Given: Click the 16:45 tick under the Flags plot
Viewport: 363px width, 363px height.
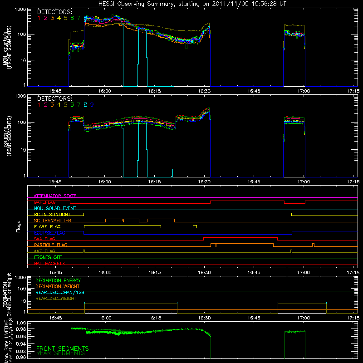Looking at the screenshot, I should click(254, 273).
